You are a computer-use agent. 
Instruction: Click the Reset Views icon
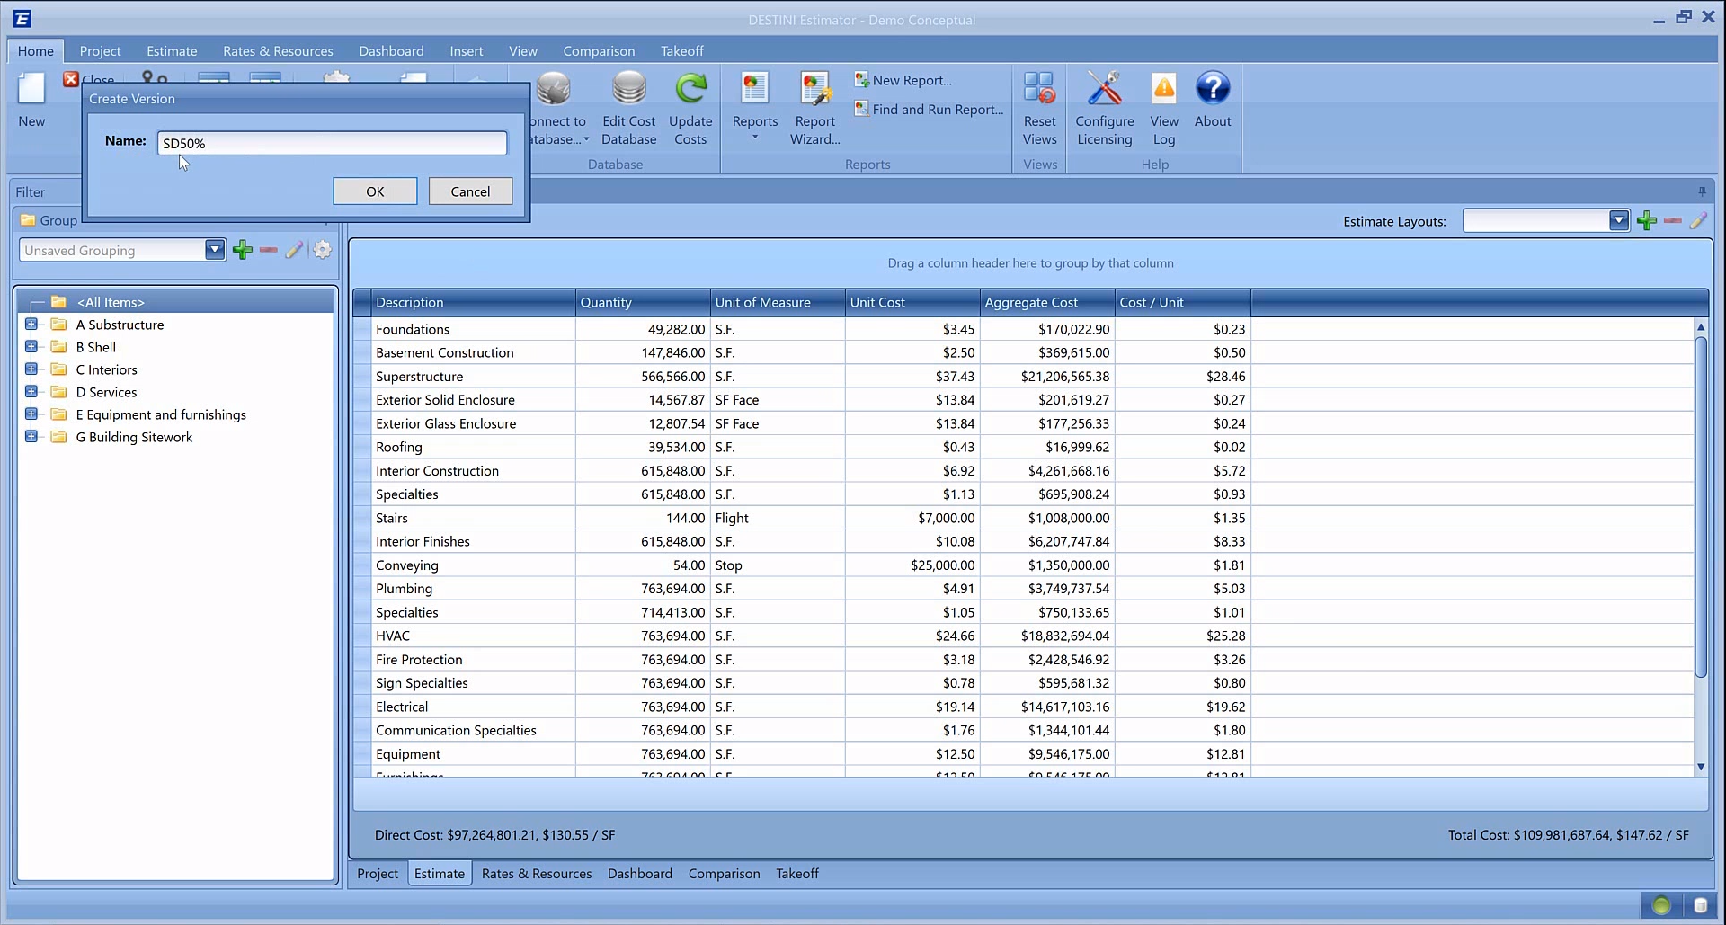pos(1039,90)
